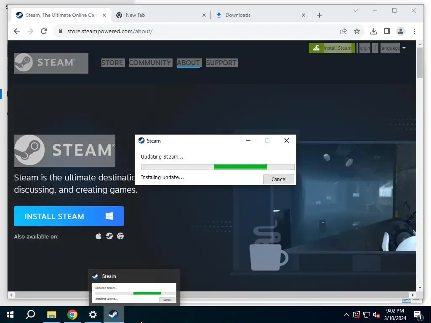
Task: Cancel the Steam update
Action: pyautogui.click(x=279, y=179)
